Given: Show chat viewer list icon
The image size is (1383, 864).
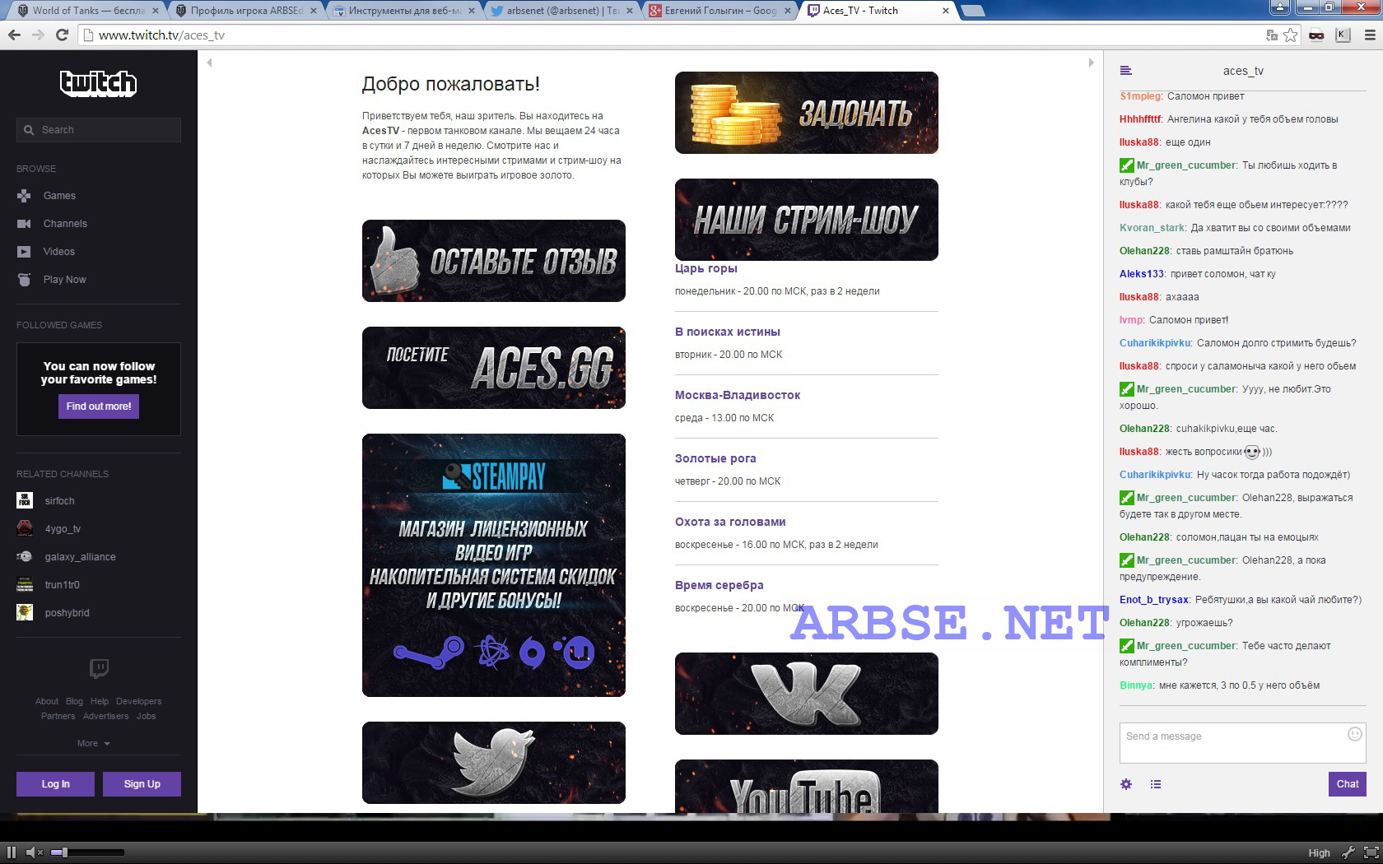Looking at the screenshot, I should tap(1156, 784).
